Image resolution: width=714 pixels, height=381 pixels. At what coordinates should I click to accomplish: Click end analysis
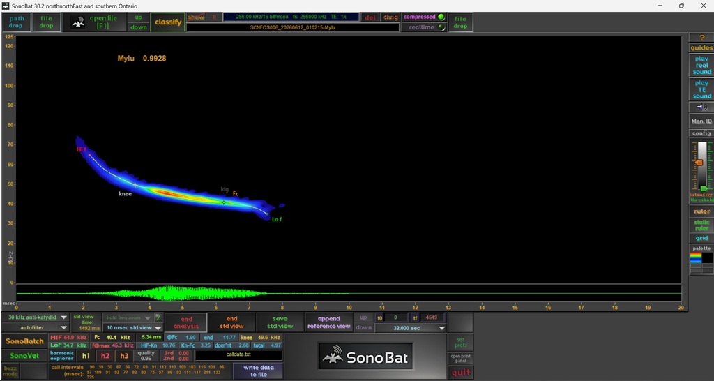pyautogui.click(x=186, y=322)
